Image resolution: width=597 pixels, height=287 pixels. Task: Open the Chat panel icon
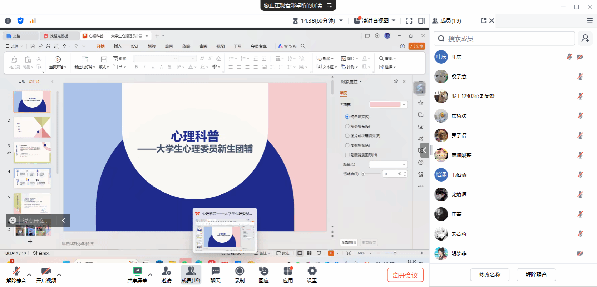coord(215,271)
